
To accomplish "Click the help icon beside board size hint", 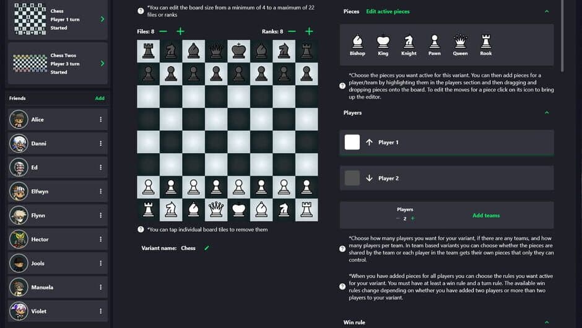I will [141, 11].
